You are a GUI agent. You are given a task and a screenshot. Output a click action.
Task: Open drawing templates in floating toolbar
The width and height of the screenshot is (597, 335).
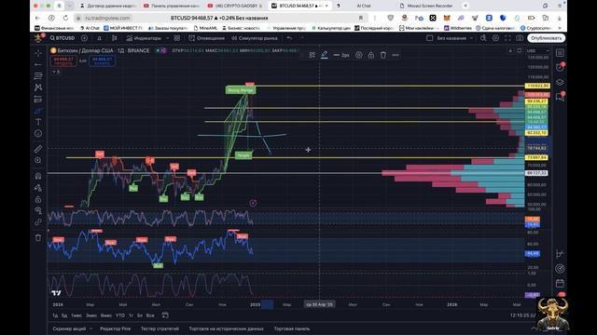[x=312, y=55]
